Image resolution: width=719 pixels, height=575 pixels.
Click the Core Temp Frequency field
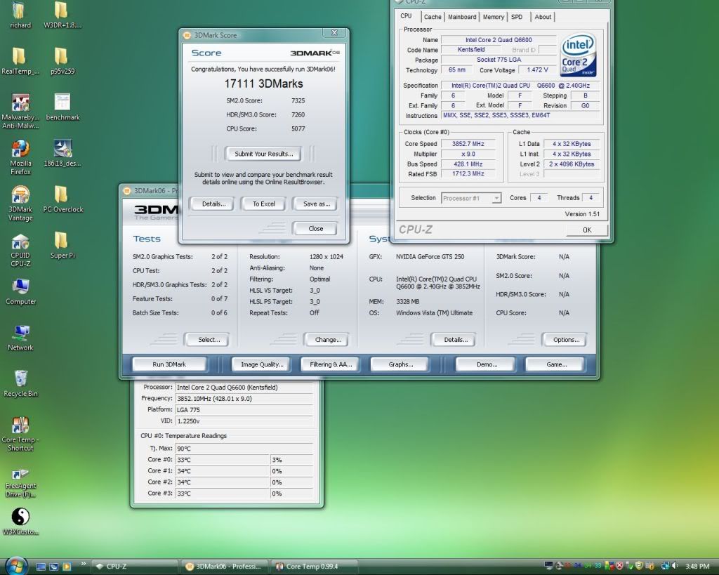point(244,399)
